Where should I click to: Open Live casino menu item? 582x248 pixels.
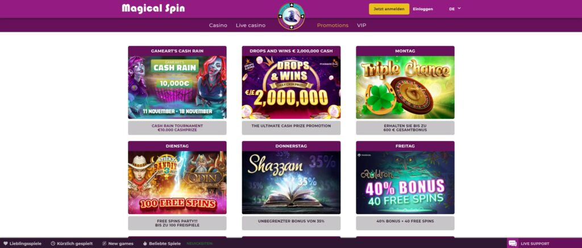pyautogui.click(x=251, y=25)
